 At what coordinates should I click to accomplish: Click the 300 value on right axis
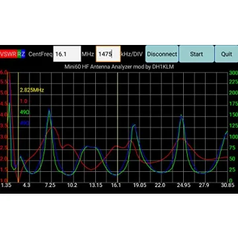(x=233, y=73)
